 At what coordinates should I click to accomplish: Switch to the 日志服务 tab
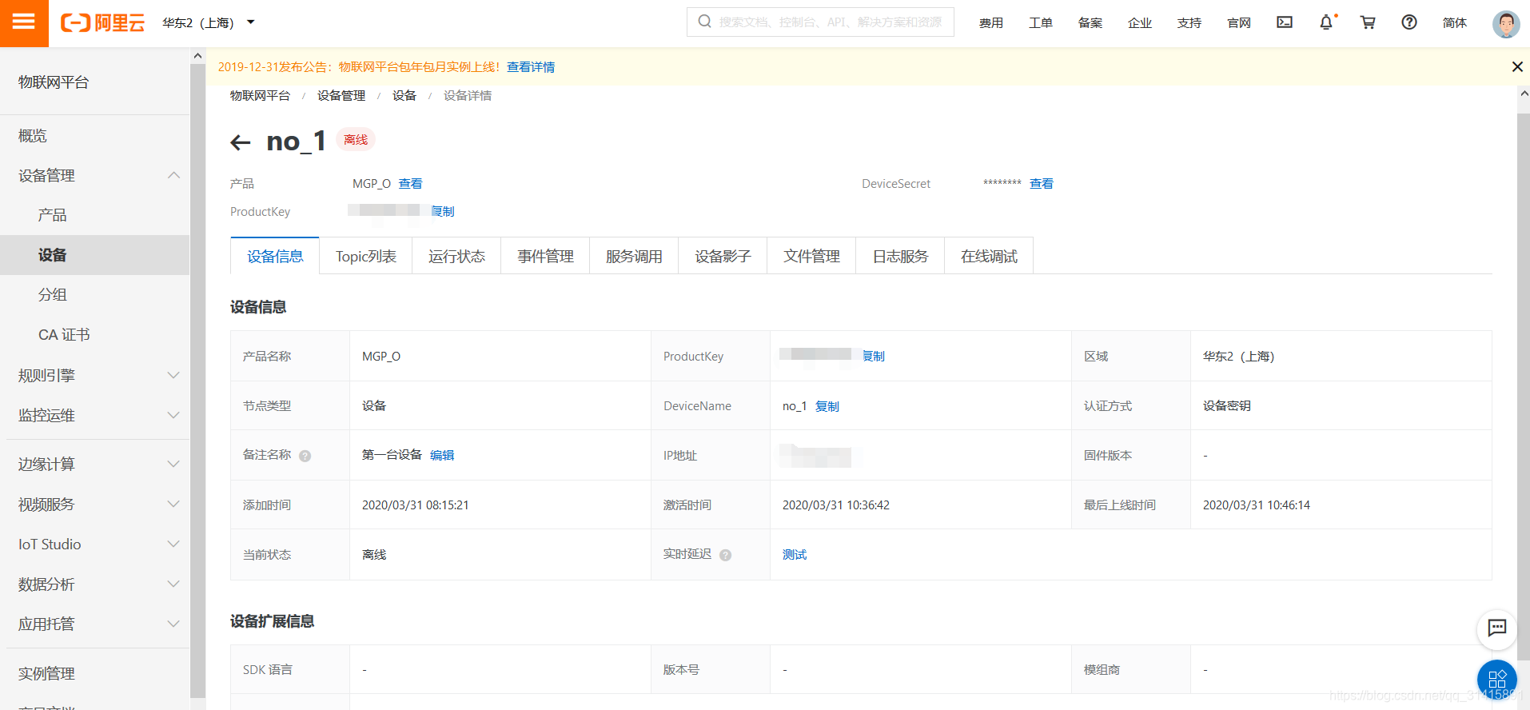[900, 256]
